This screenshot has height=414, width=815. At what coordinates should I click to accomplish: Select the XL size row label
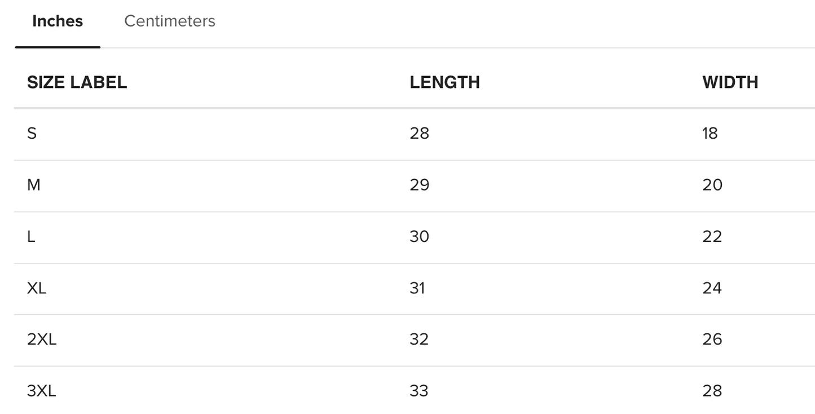tap(37, 288)
